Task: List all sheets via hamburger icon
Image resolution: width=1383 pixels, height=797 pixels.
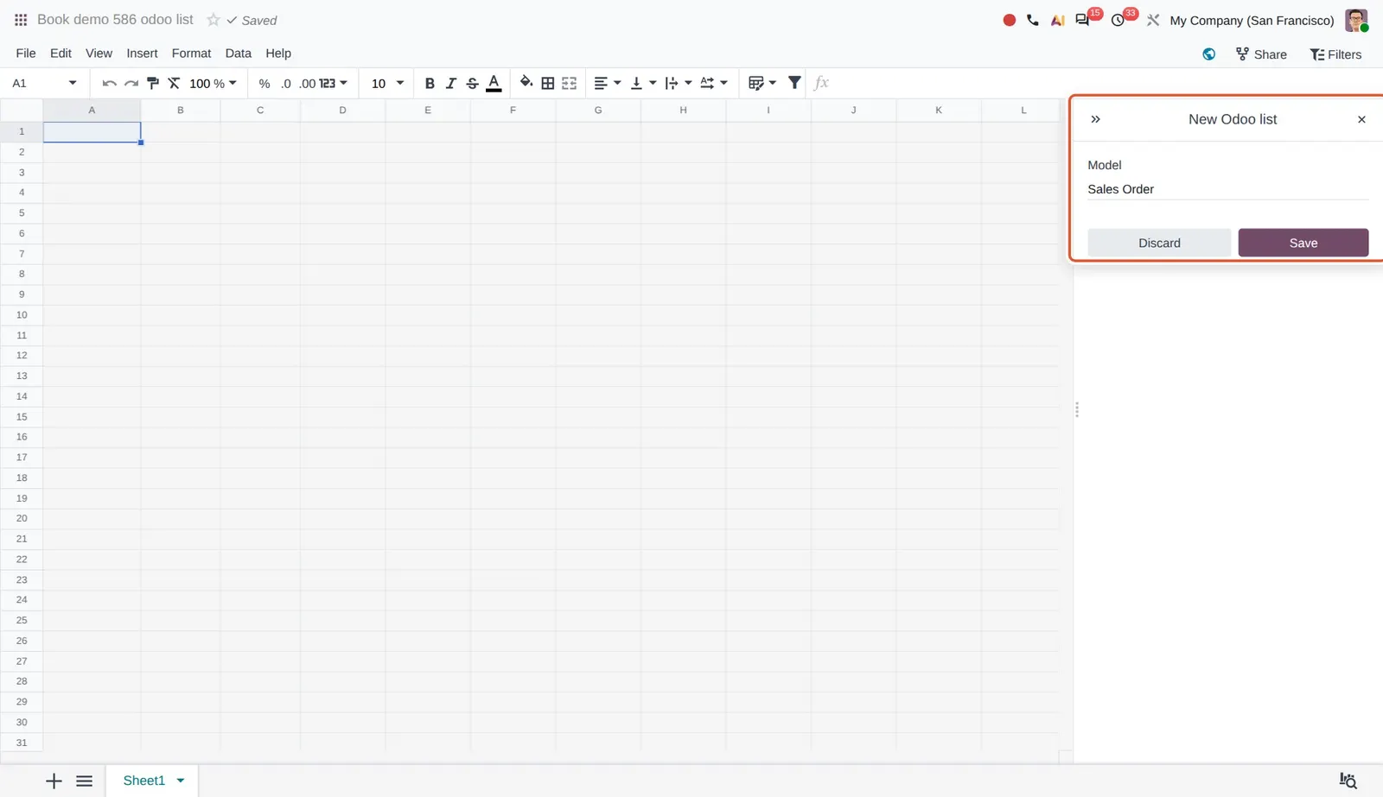Action: coord(84,781)
